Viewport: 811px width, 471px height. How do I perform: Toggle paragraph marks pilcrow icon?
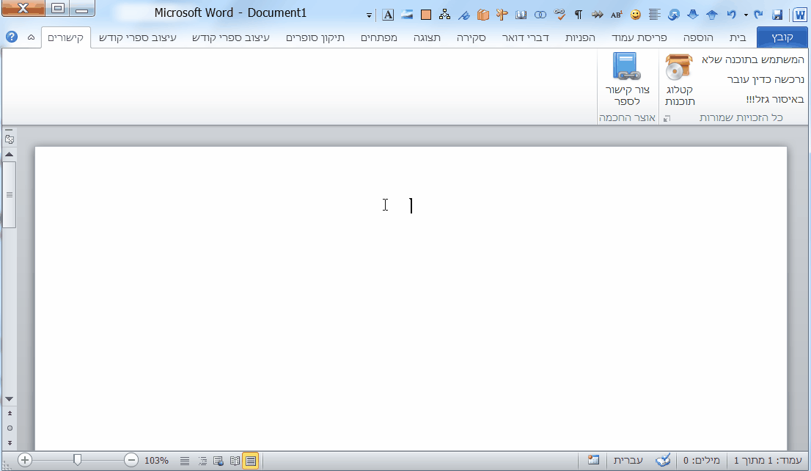pos(579,15)
